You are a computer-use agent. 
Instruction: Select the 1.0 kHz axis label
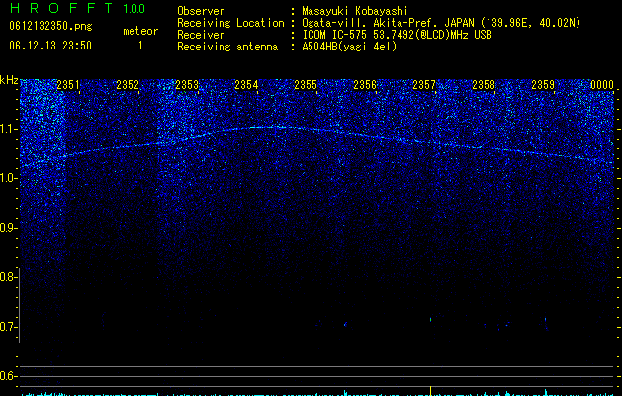click(8, 178)
